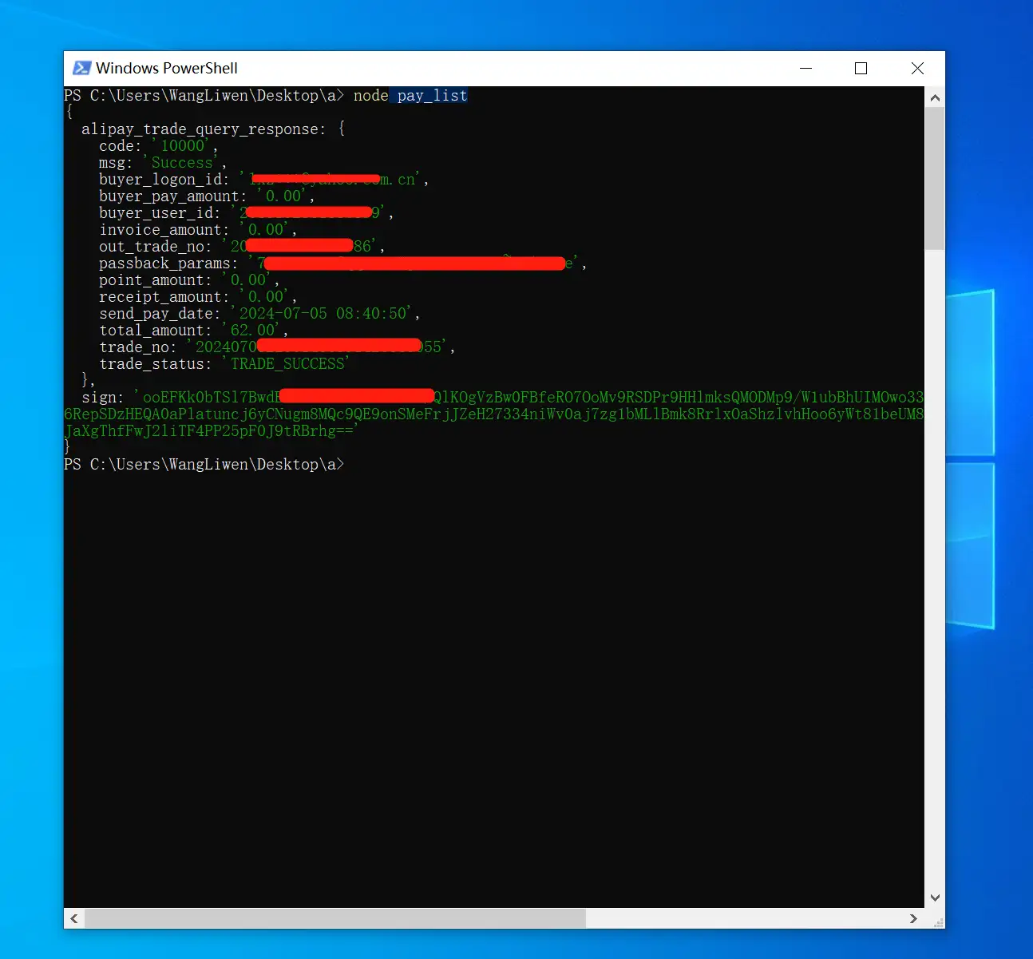The height and width of the screenshot is (959, 1033).
Task: Click the 'sign:' key
Action: (102, 397)
